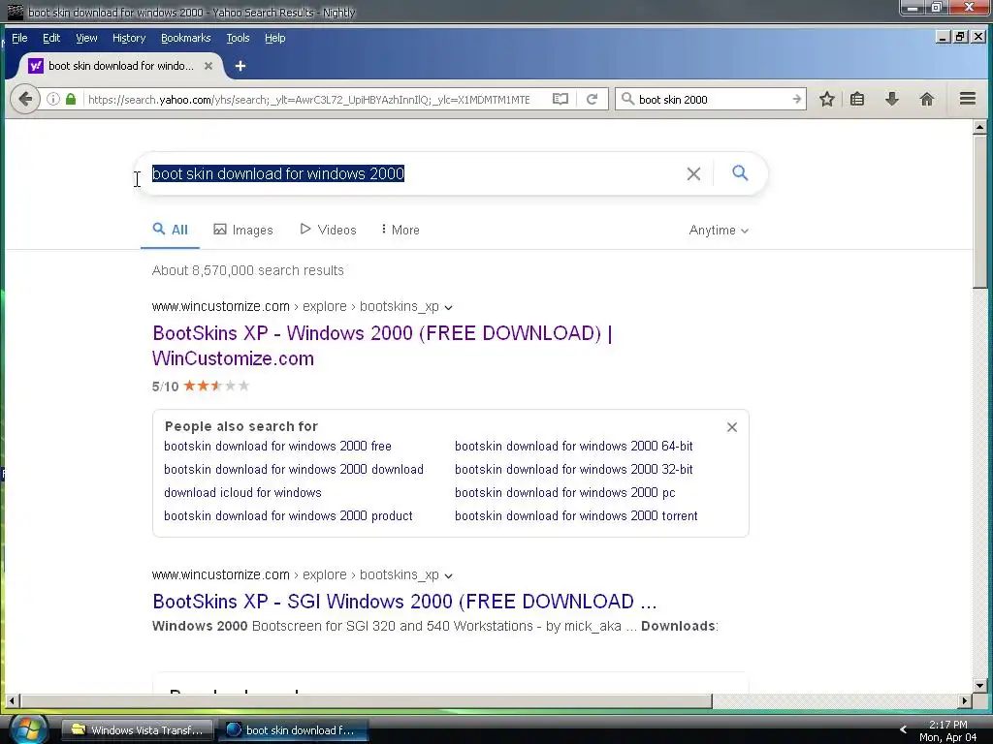Toggle Reader View icon in address bar
This screenshot has width=993, height=744.
561,99
